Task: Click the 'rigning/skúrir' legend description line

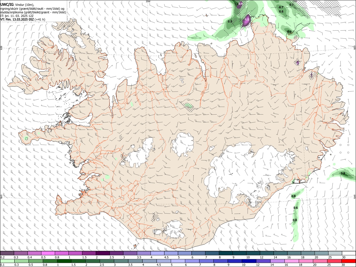Action: click(33, 8)
